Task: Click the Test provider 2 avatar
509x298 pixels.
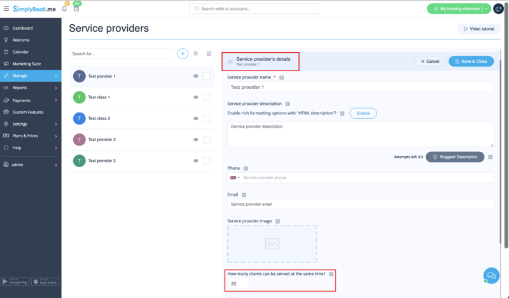Action: click(79, 140)
